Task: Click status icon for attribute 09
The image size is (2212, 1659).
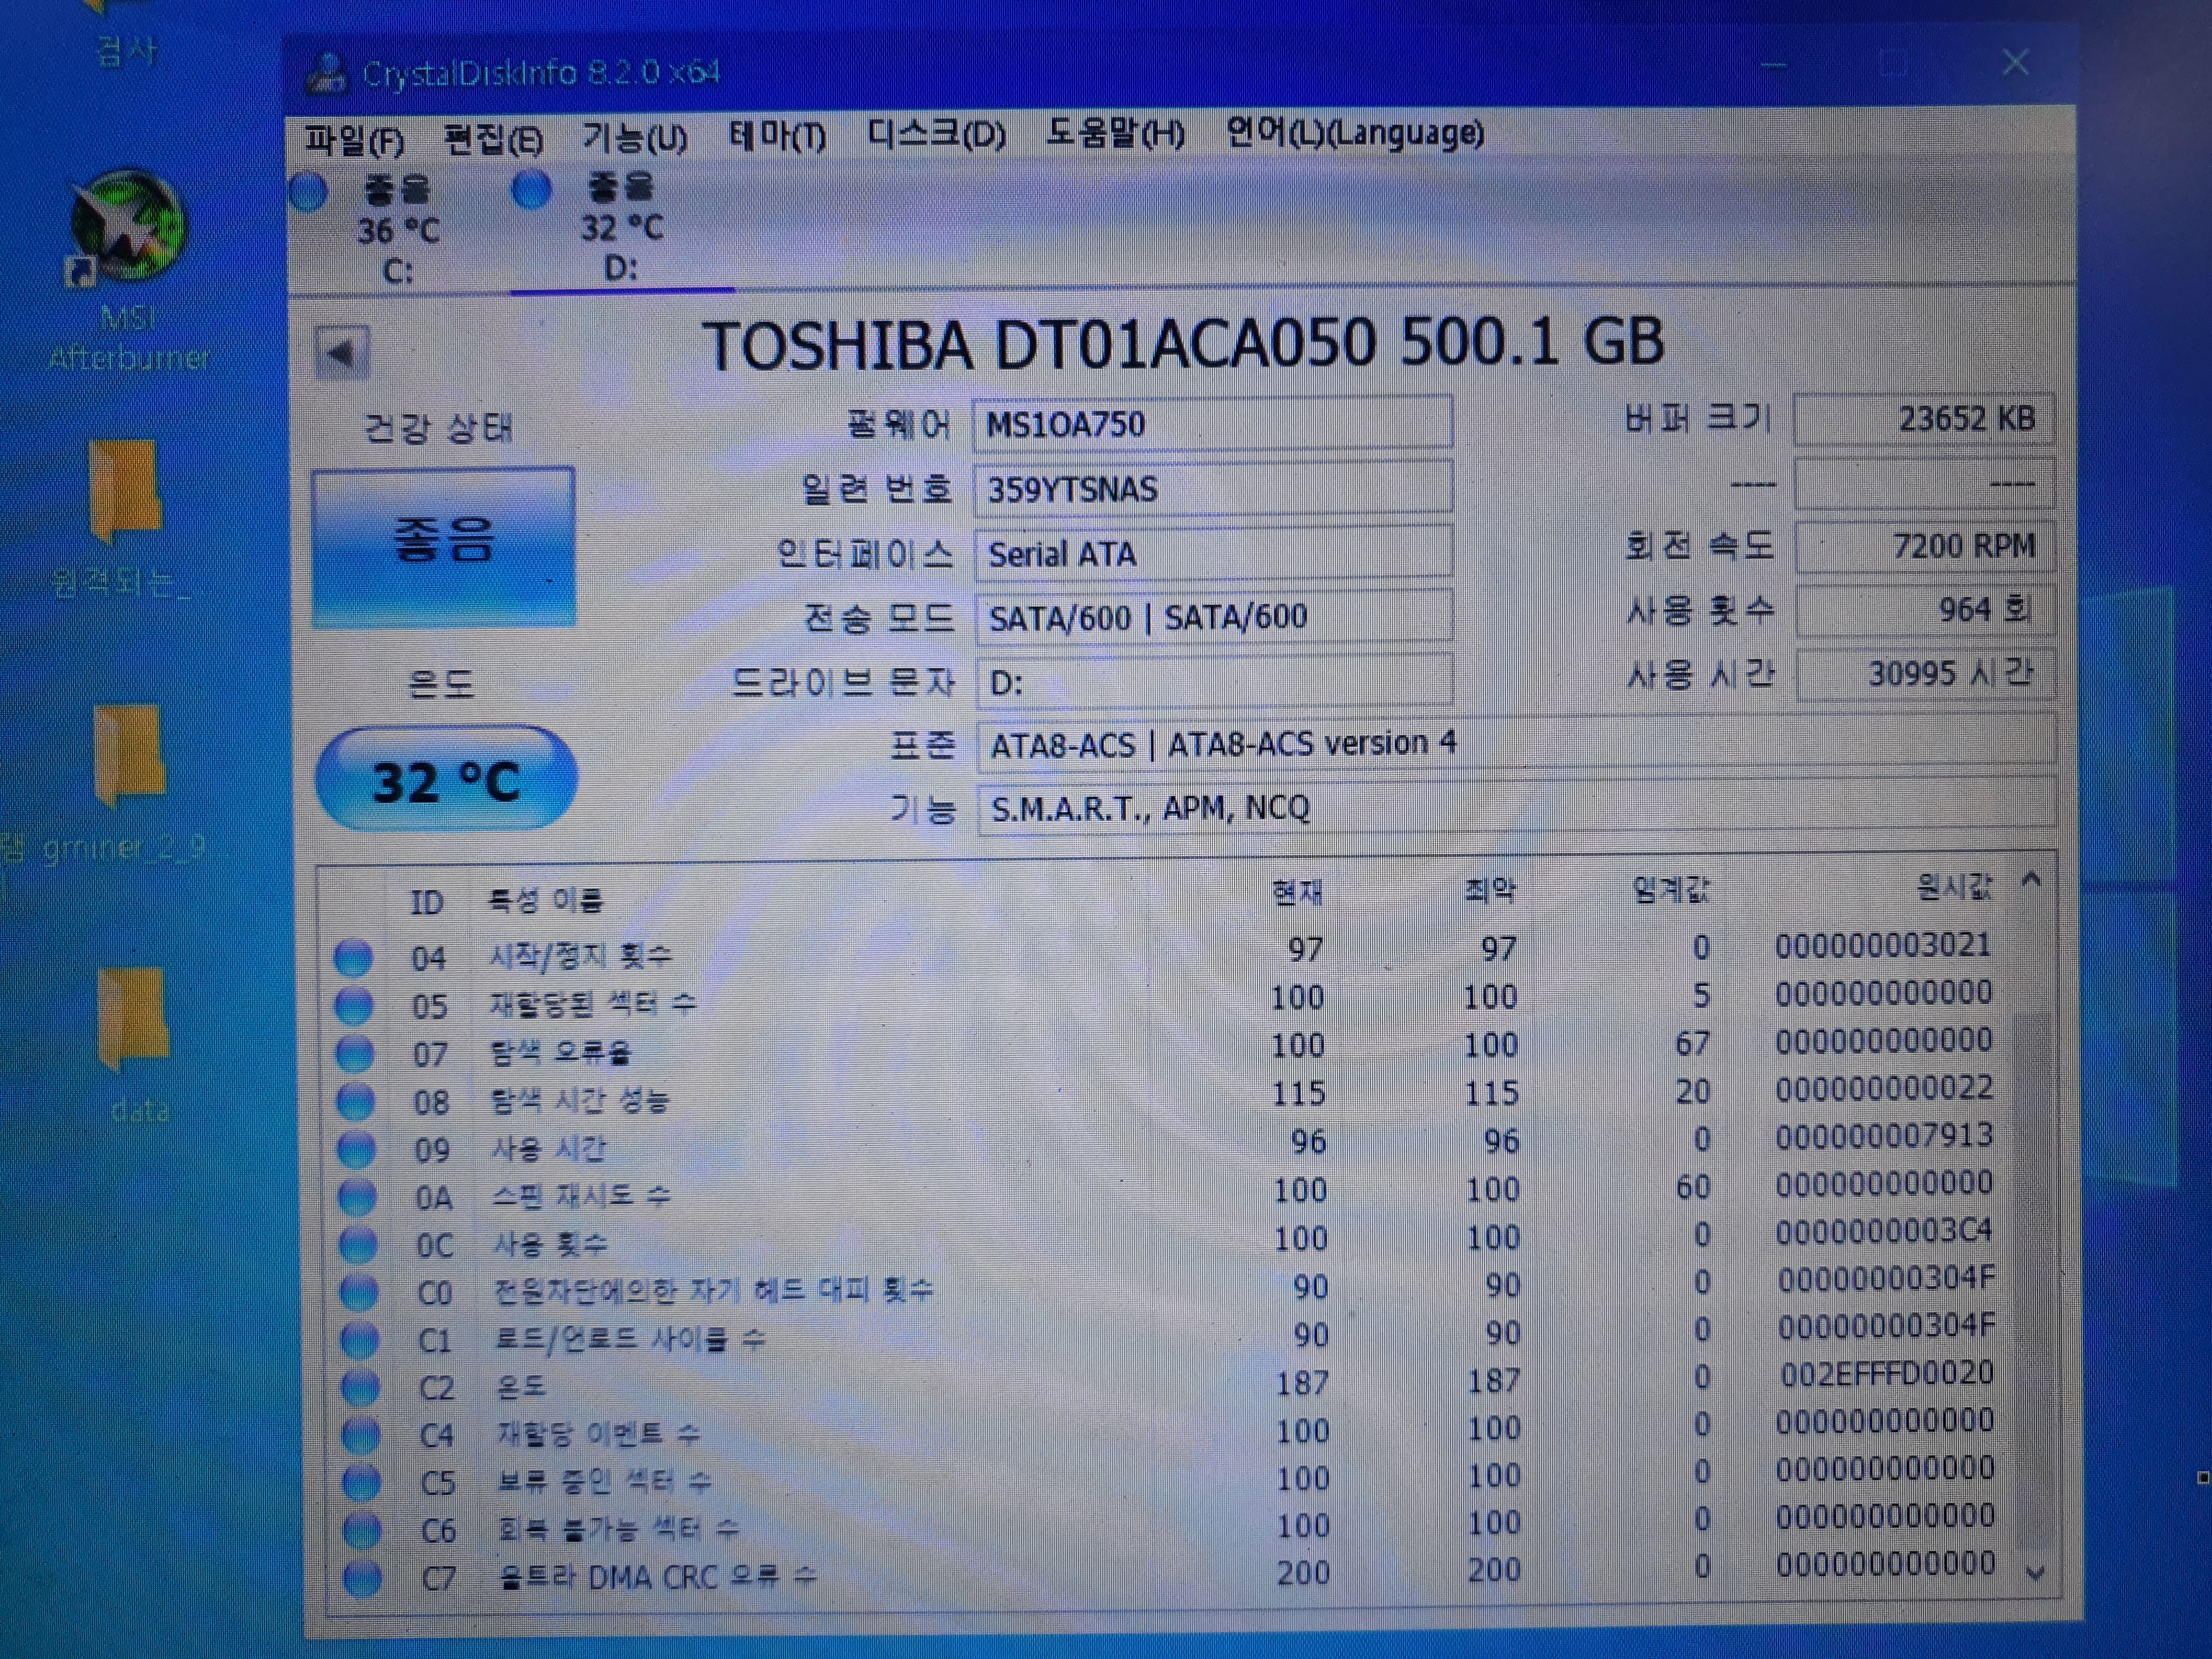Action: click(x=356, y=1149)
